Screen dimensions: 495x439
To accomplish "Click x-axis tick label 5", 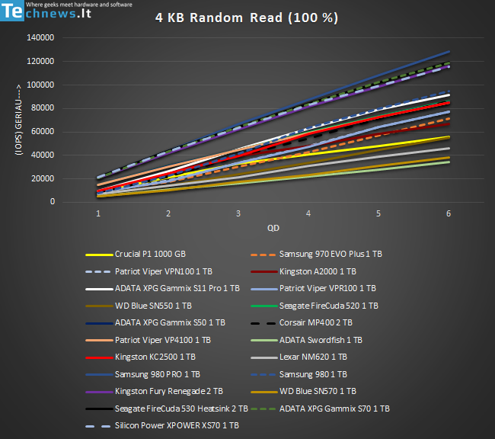I will 378,213.
